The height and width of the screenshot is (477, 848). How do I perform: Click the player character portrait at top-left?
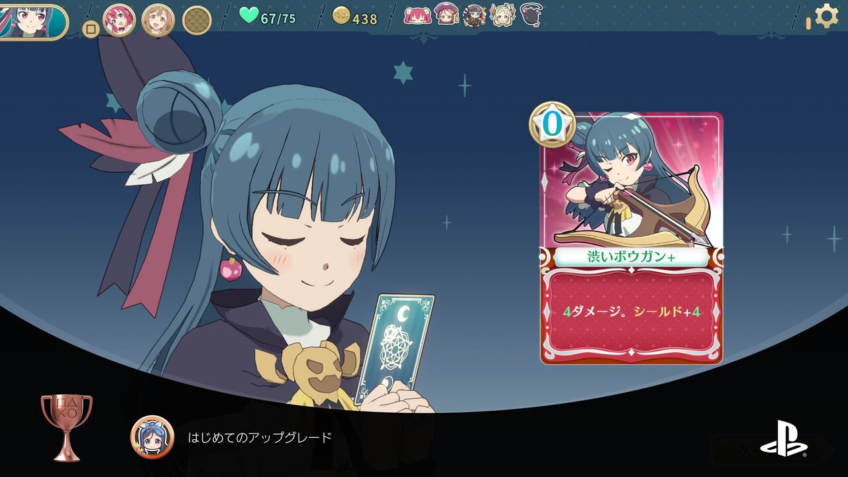coord(33,21)
